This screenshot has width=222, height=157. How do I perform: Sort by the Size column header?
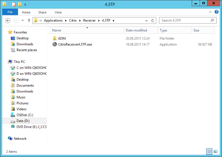coord(203,30)
